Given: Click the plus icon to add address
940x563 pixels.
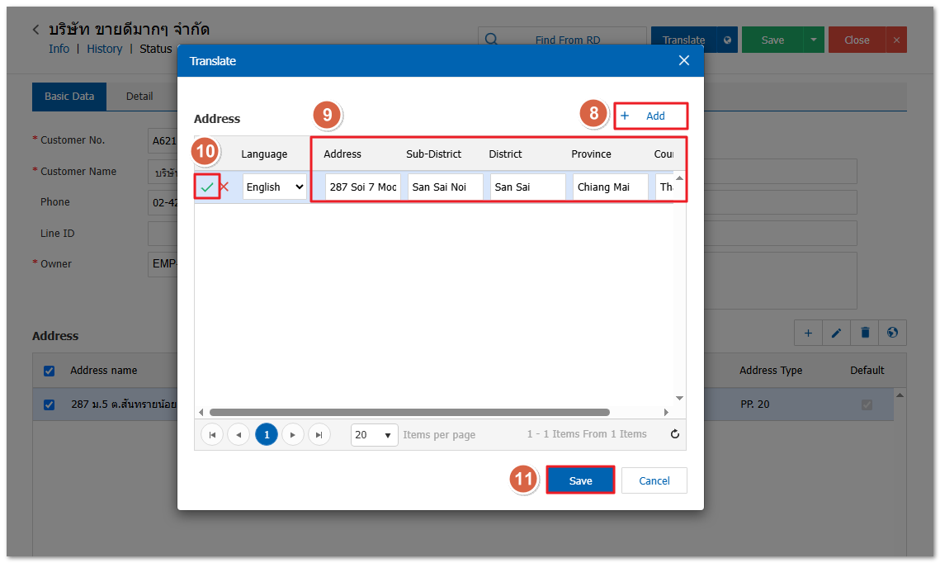Looking at the screenshot, I should click(808, 333).
